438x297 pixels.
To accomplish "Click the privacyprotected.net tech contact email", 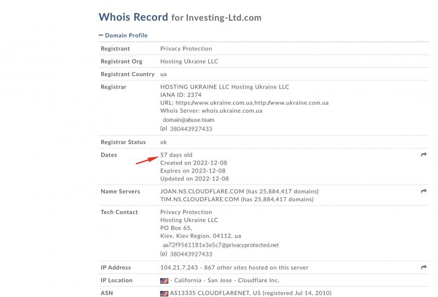I will tap(221, 245).
